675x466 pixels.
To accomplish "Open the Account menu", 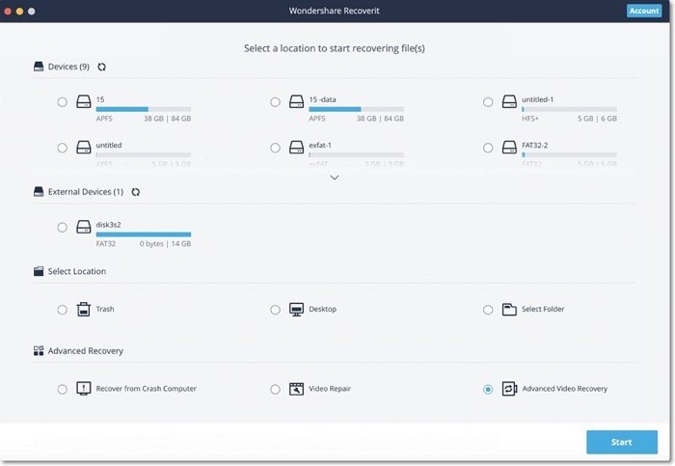I will (x=644, y=11).
